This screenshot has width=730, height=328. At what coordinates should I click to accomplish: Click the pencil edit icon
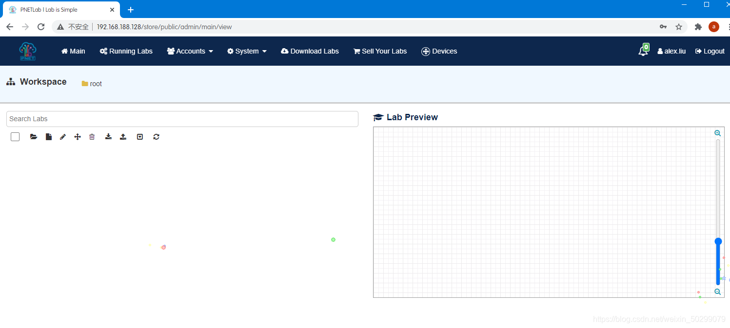tap(62, 137)
